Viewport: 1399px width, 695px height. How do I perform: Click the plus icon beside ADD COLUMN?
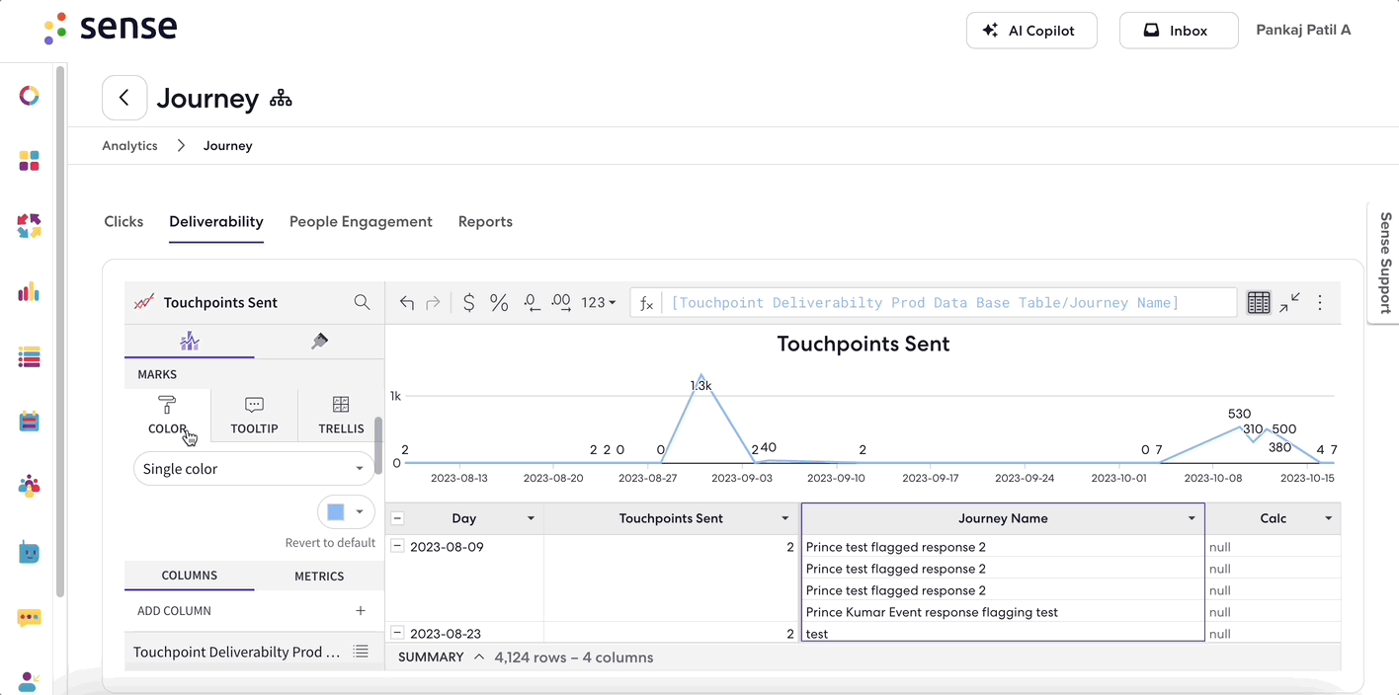click(361, 611)
